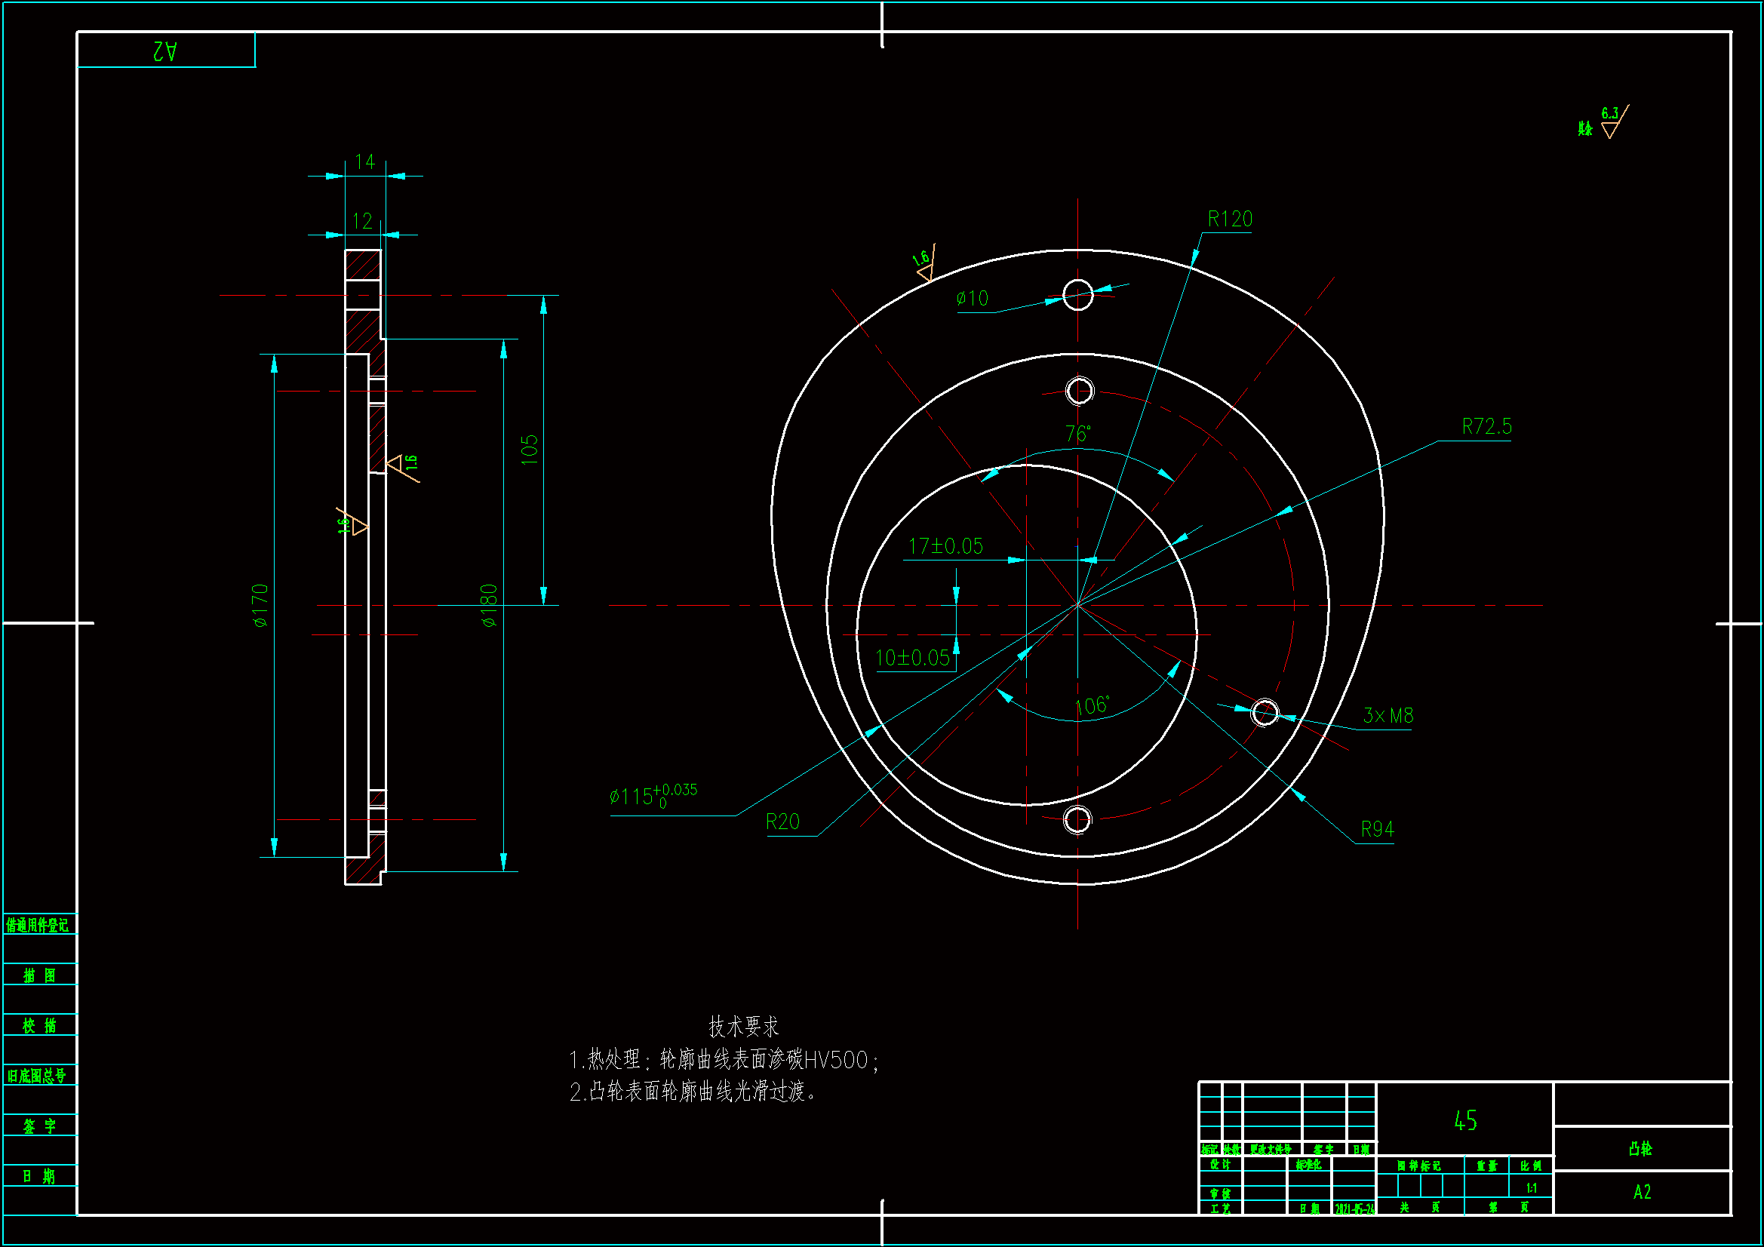This screenshot has height=1247, width=1764.
Task: Click the R120 radius dimension label
Action: (1229, 220)
